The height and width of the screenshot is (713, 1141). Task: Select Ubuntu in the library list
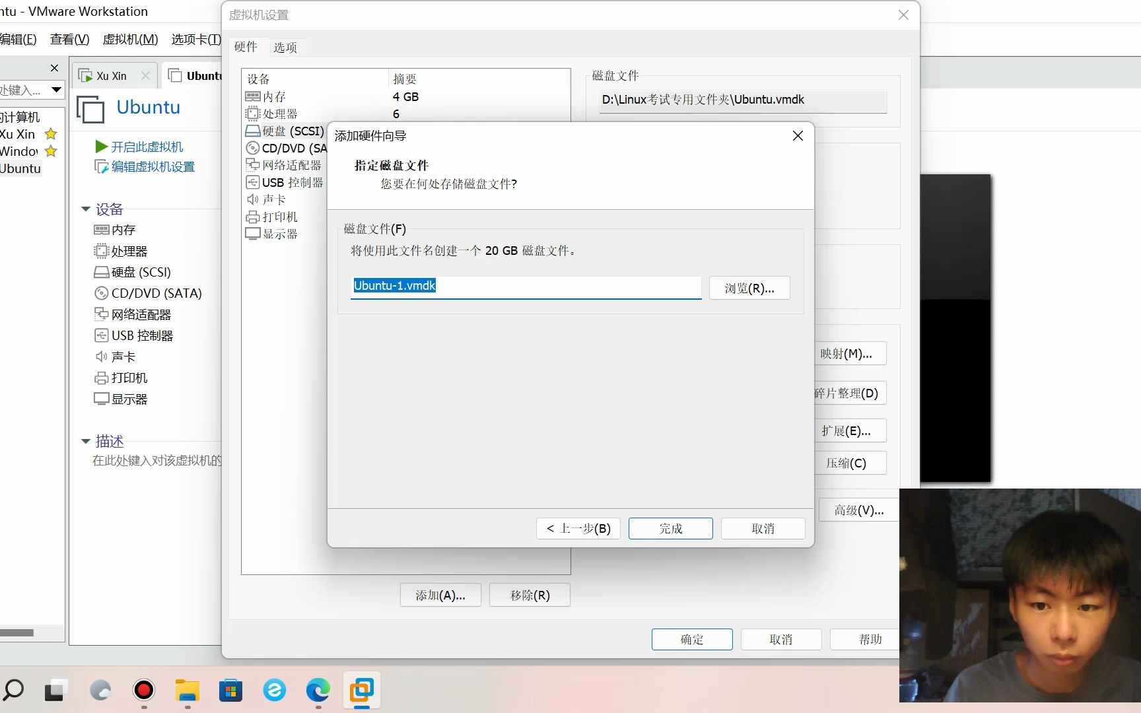click(x=20, y=168)
